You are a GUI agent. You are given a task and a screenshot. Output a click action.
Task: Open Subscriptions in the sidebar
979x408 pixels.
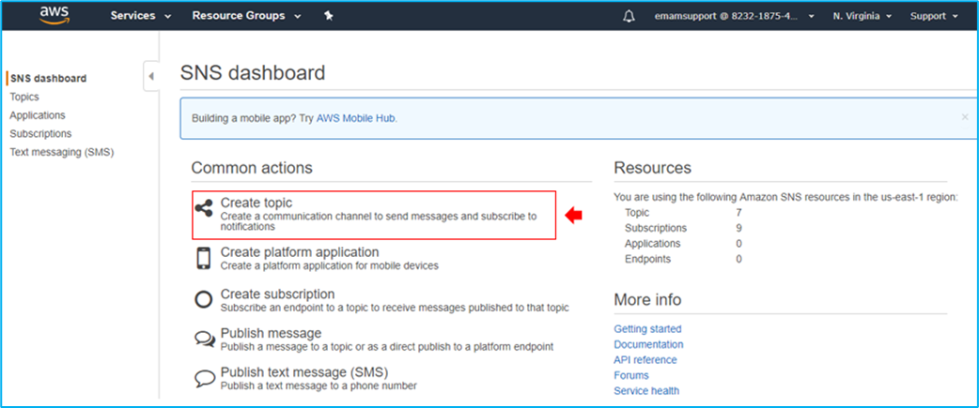(x=40, y=133)
